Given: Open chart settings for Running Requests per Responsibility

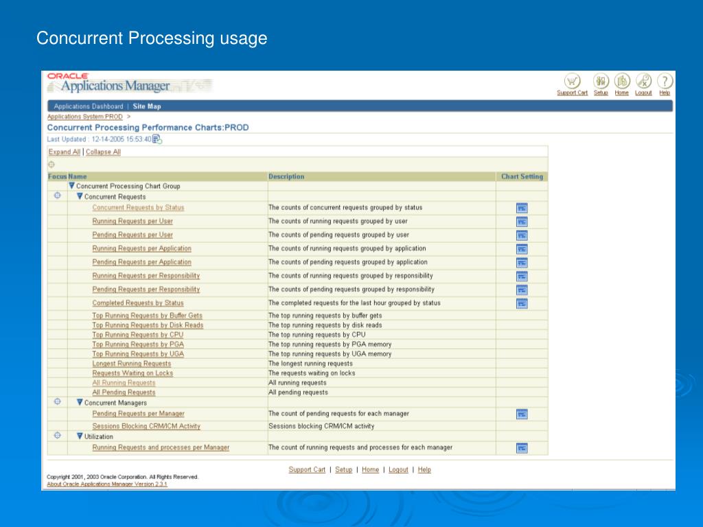Looking at the screenshot, I should click(x=522, y=277).
